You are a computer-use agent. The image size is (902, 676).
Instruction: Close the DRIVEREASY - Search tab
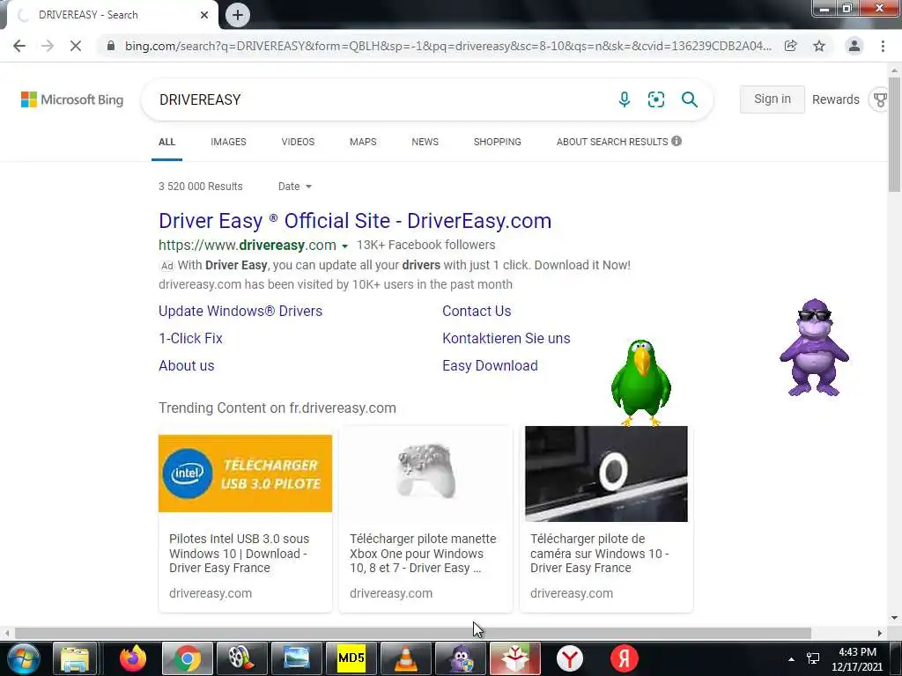point(204,15)
